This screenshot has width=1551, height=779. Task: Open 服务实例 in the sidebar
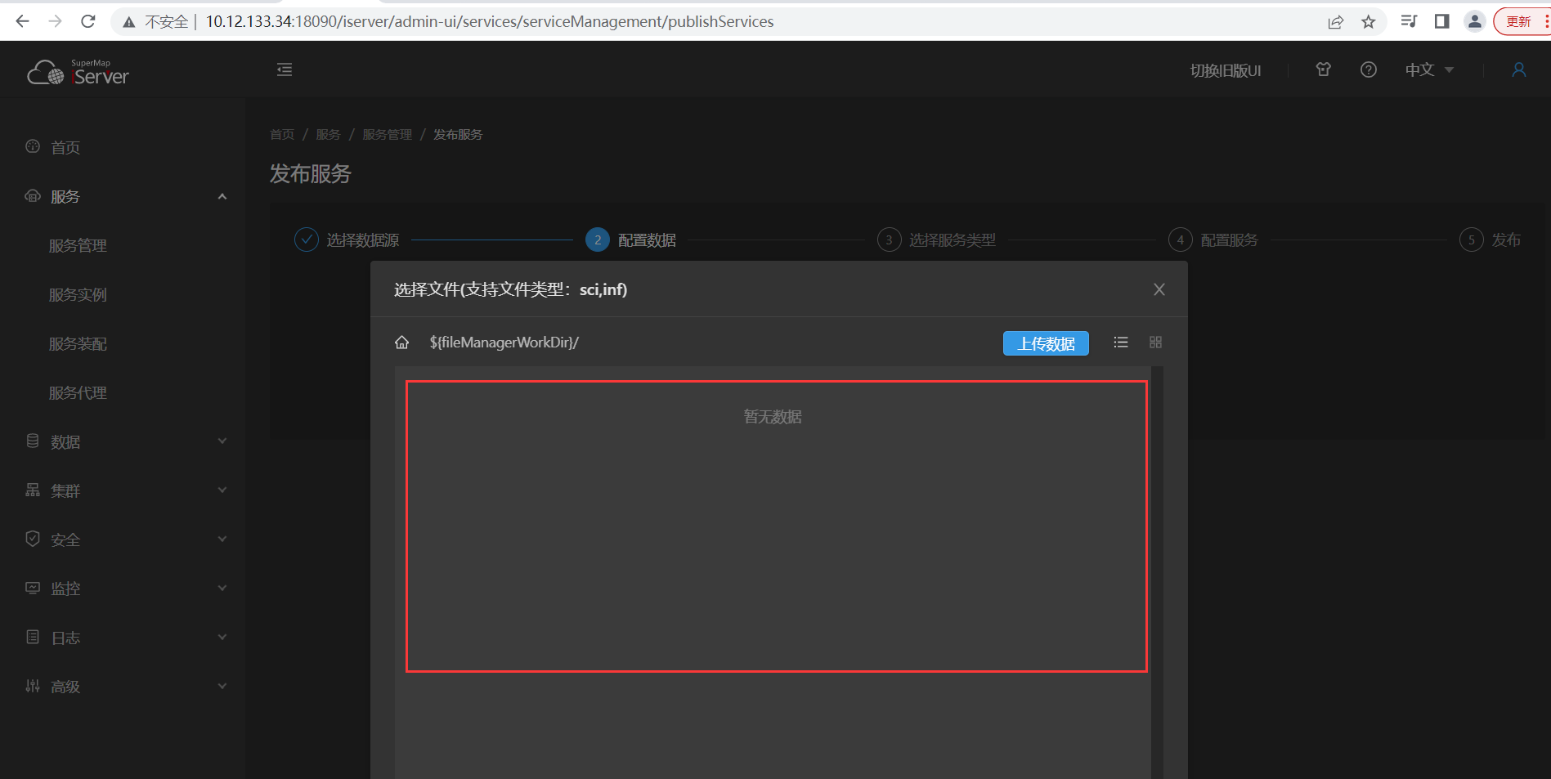78,295
